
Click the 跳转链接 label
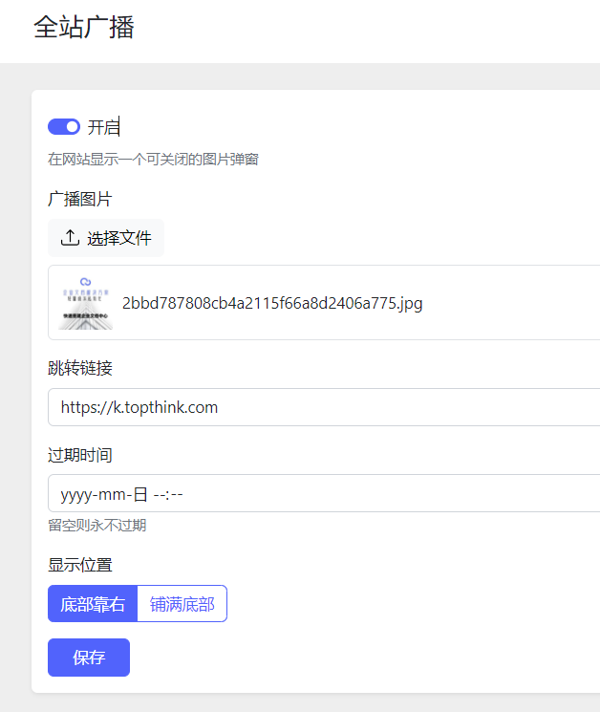(80, 368)
